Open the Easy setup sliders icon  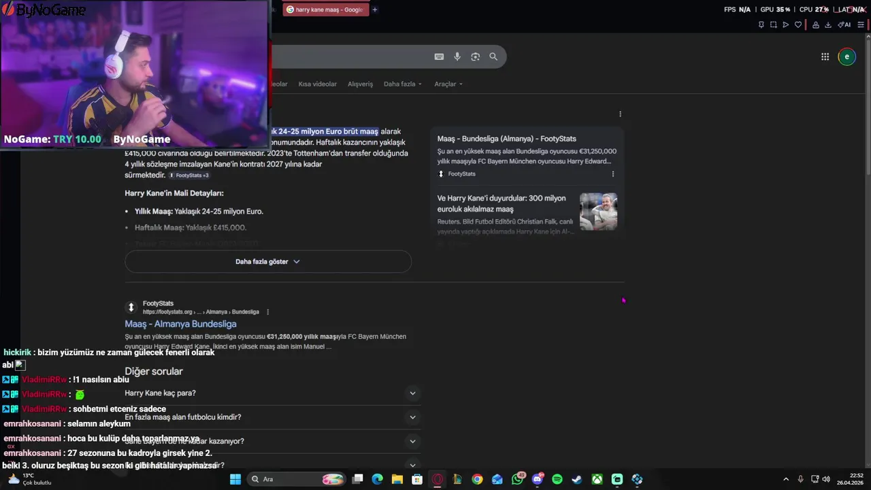click(861, 25)
